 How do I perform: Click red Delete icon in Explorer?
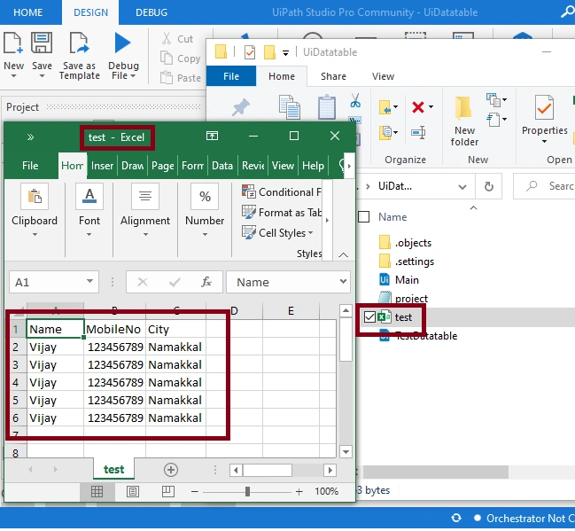417,107
